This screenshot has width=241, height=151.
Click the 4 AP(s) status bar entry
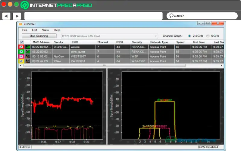[x=25, y=147]
